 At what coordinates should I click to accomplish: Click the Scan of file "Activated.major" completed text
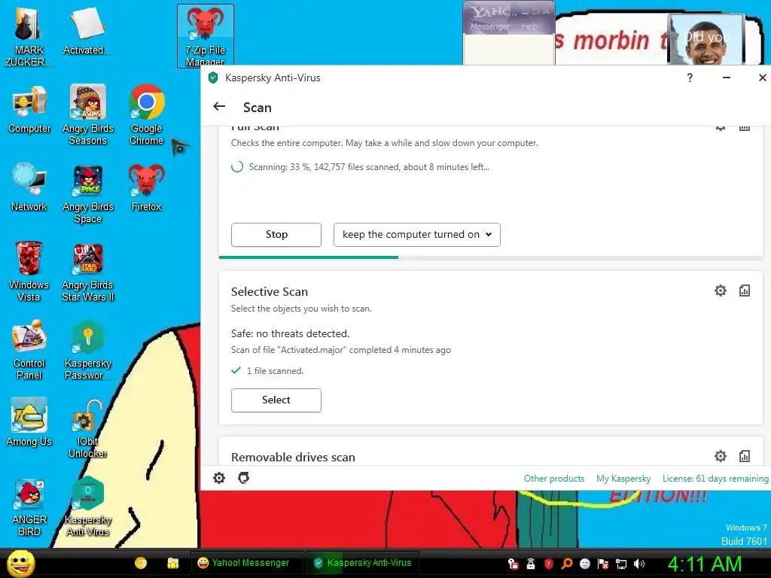[341, 350]
